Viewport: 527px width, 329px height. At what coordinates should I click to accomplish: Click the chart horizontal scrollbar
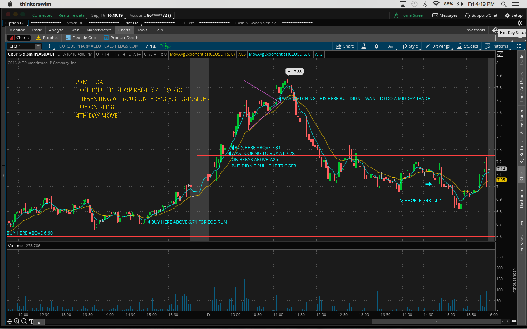click(436, 322)
